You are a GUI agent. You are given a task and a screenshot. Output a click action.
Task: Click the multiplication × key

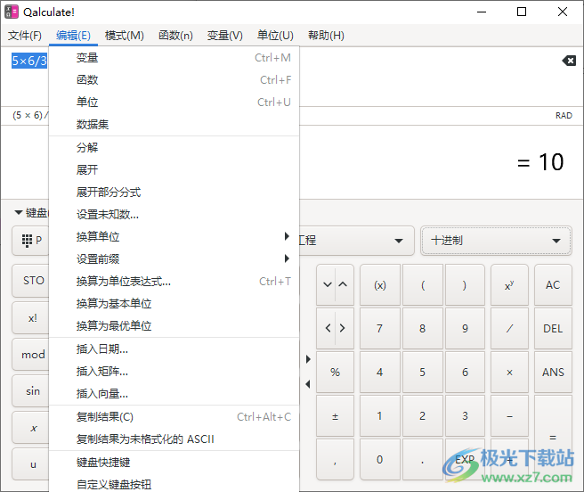click(x=509, y=373)
